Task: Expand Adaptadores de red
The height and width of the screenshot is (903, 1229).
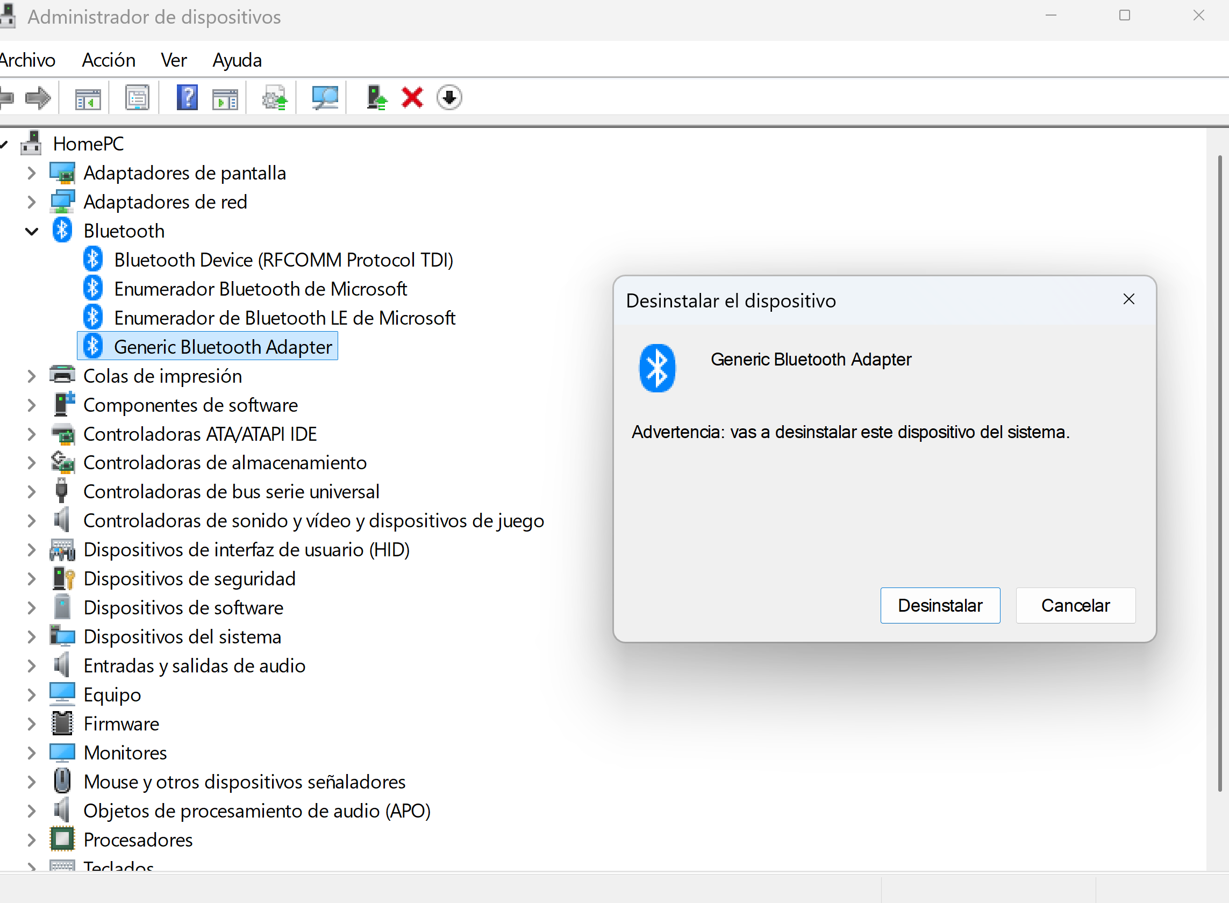Action: (x=32, y=202)
